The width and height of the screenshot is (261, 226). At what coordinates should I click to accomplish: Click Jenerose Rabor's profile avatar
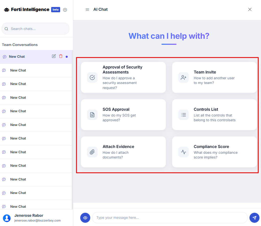point(7,218)
